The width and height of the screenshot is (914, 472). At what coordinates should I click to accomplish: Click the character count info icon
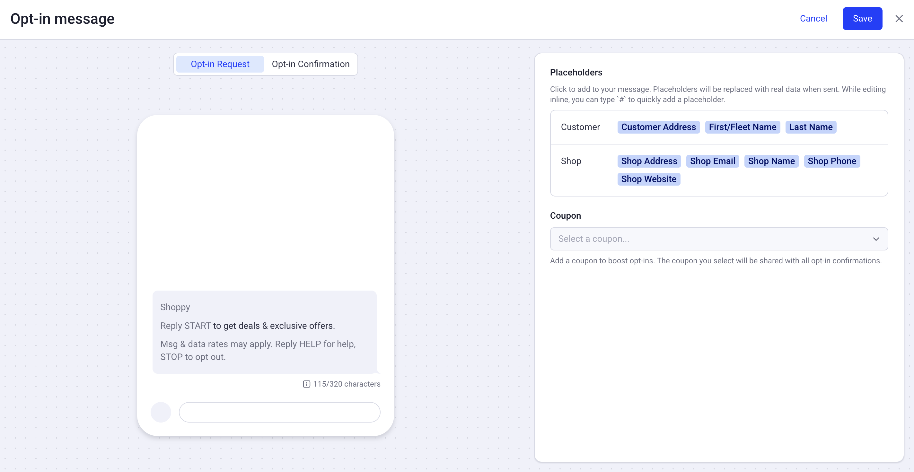point(307,384)
